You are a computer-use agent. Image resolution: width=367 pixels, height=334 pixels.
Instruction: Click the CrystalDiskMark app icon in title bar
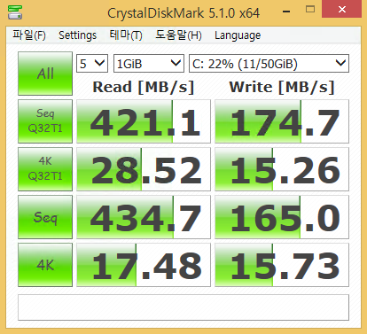coord(15,12)
